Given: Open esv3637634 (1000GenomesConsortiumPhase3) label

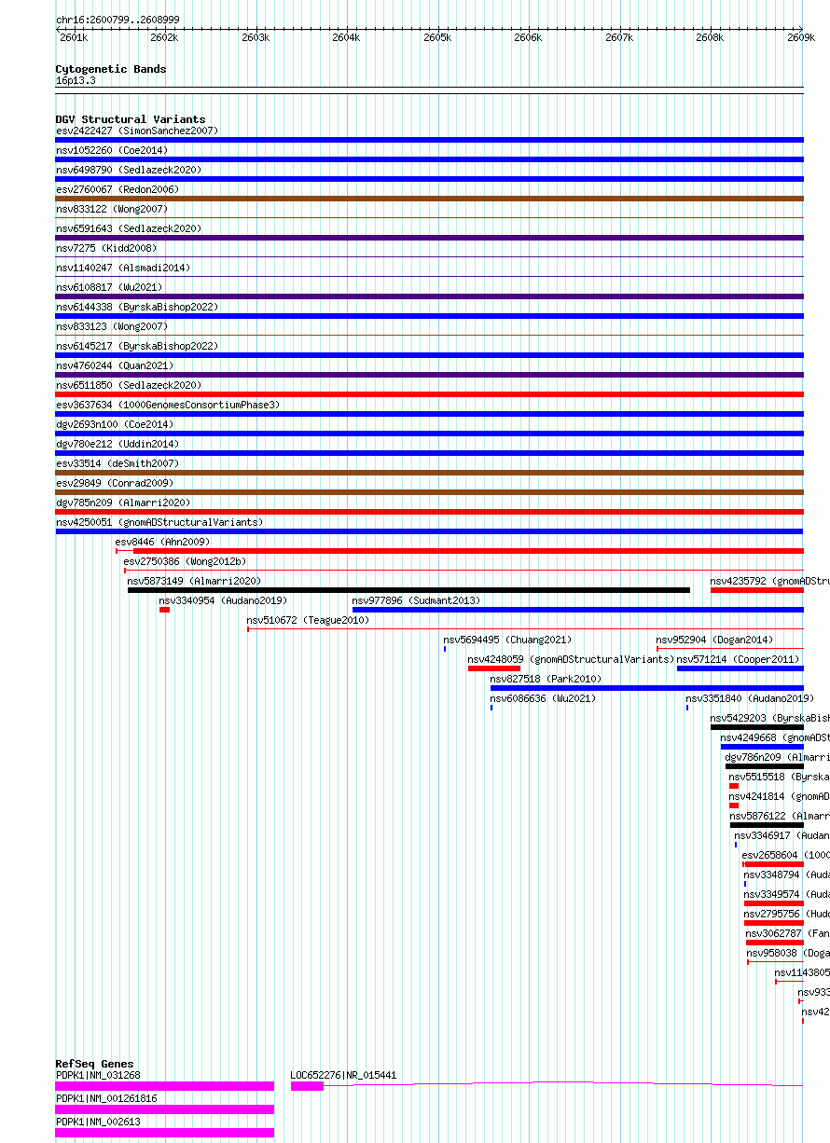Looking at the screenshot, I should tap(168, 405).
